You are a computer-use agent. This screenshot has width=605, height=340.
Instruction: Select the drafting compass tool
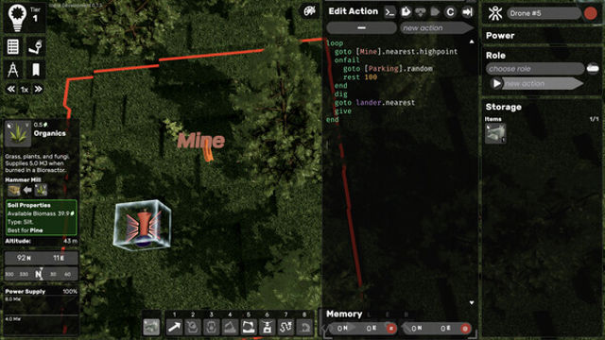13,70
